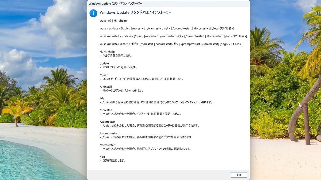Viewport: 321px width, 180px height.
Task: Click the '/log' option label
Action: tap(102, 157)
